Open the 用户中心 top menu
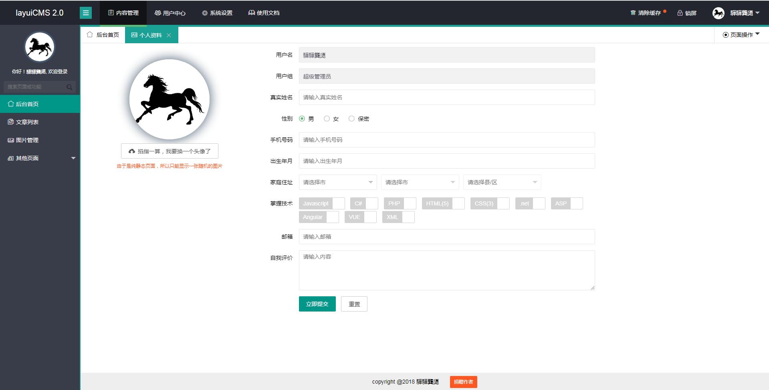The height and width of the screenshot is (390, 769). [170, 13]
